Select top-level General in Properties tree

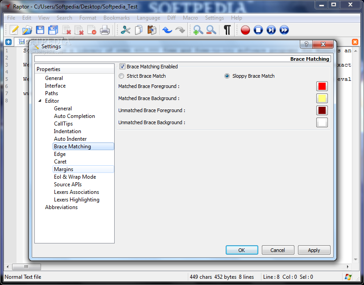pos(54,78)
